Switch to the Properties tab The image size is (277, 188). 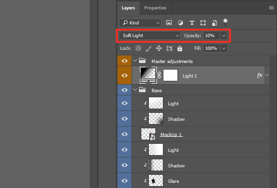[155, 8]
